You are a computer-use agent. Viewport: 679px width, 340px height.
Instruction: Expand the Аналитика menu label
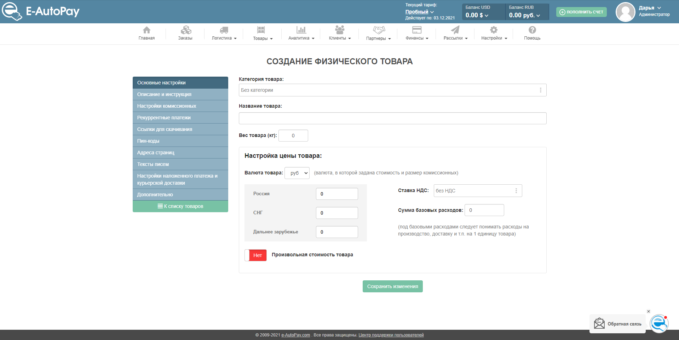pyautogui.click(x=301, y=38)
